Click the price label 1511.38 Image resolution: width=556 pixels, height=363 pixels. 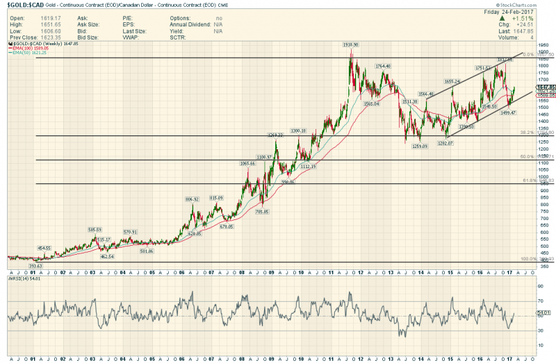(x=409, y=101)
